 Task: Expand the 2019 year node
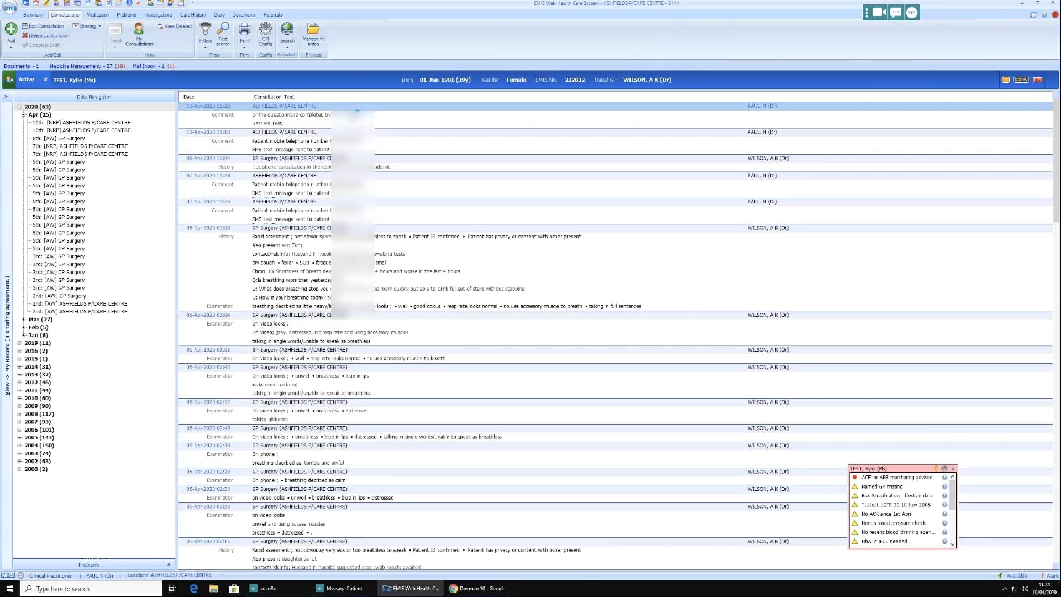click(x=20, y=343)
